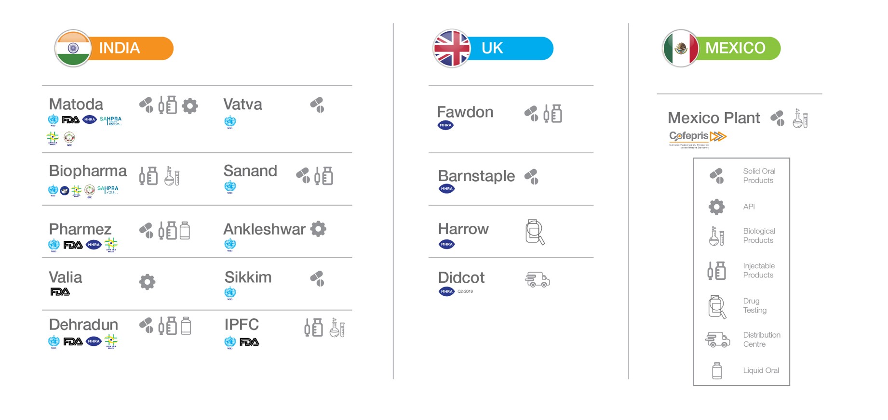Click the solid oral pills icon beside Vatva
The width and height of the screenshot is (888, 420).
[317, 105]
